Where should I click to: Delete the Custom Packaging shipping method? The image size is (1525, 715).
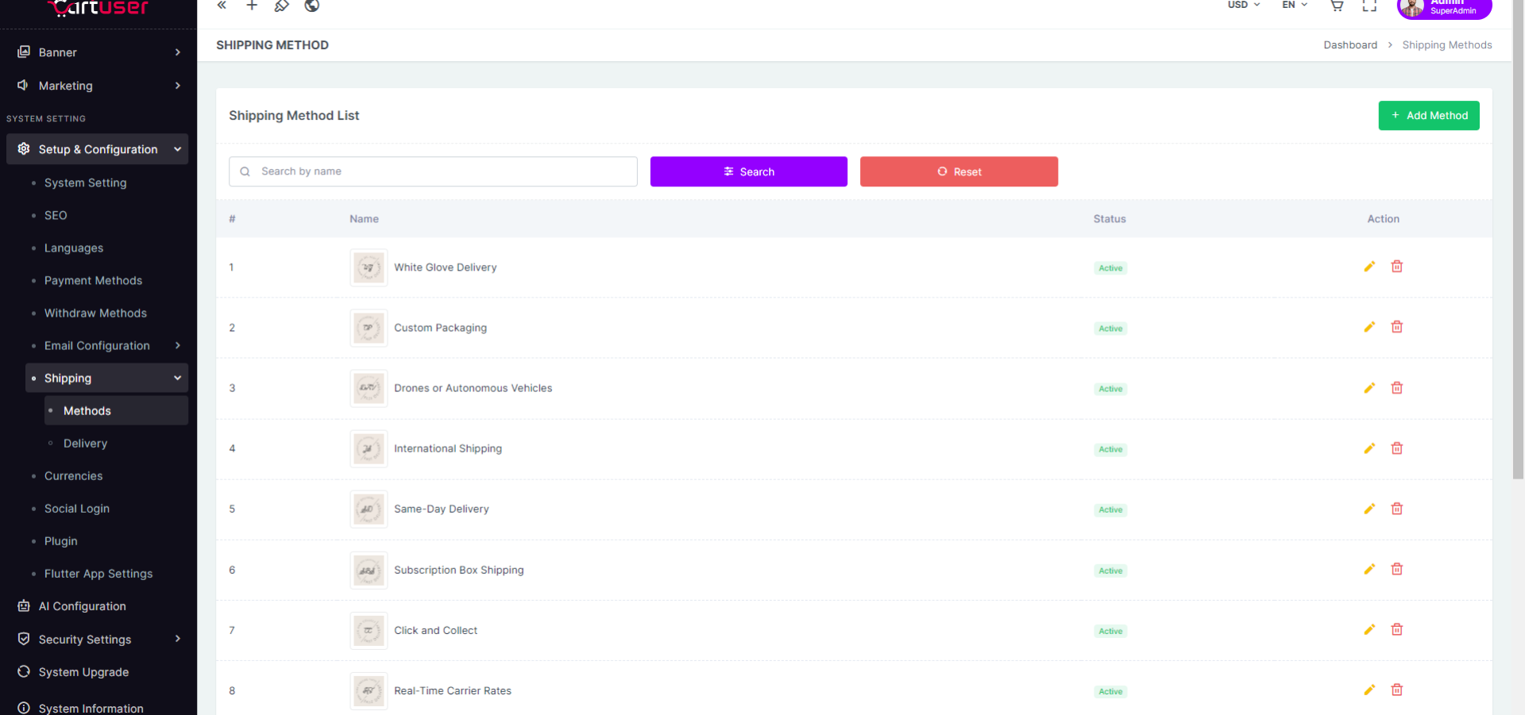[1396, 327]
